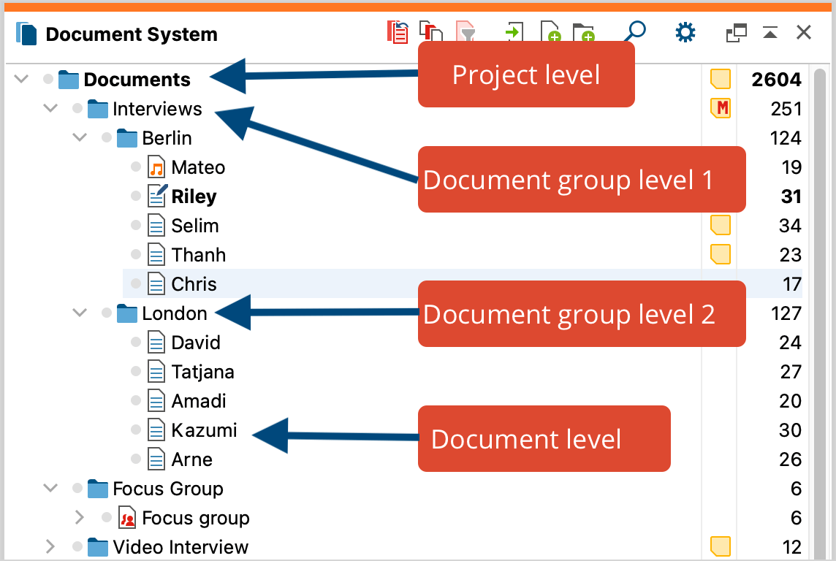This screenshot has width=836, height=561.
Task: Open the memo icon on the Thanh row
Action: [720, 253]
